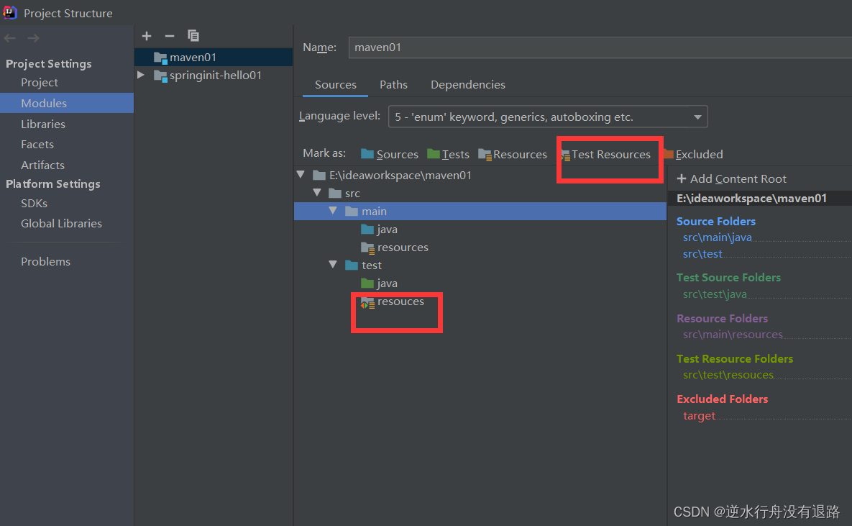Image resolution: width=852 pixels, height=526 pixels.
Task: Collapse the E:\ideaworkspace\maven01 content root
Action: (x=301, y=175)
